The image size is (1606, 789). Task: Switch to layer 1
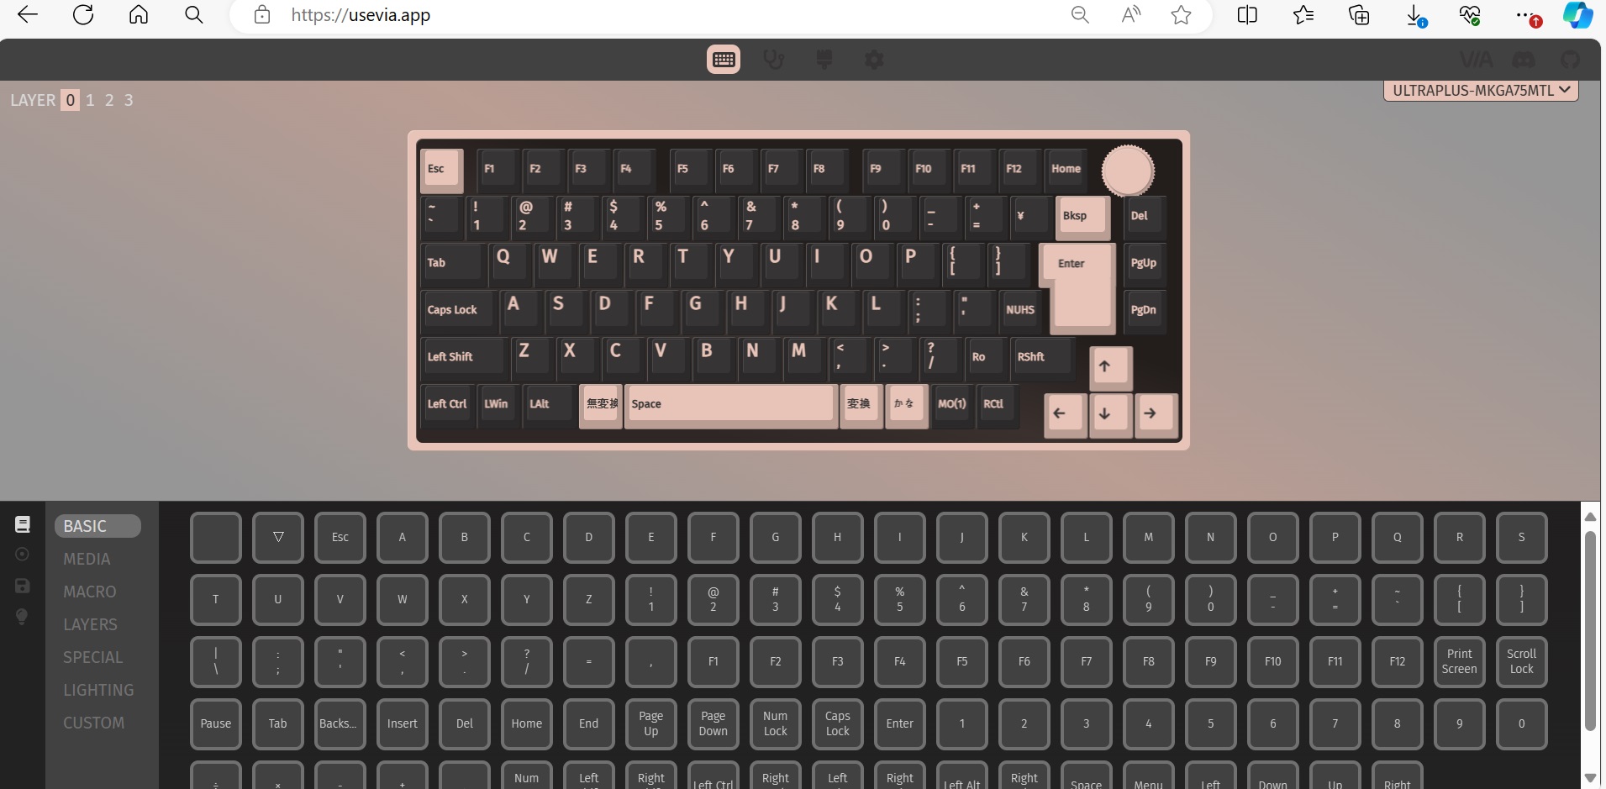90,100
